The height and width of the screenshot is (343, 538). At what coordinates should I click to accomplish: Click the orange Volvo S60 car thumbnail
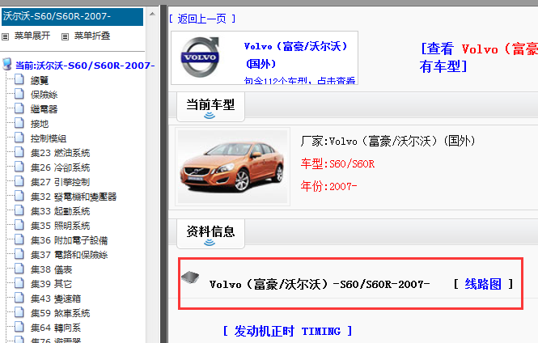coord(232,167)
